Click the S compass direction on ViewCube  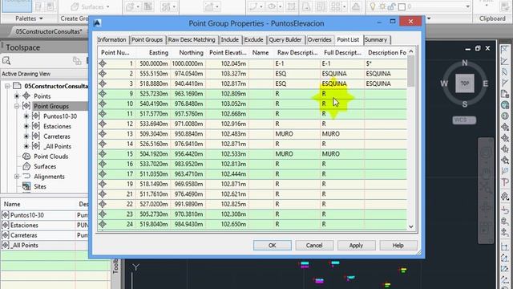tap(465, 104)
